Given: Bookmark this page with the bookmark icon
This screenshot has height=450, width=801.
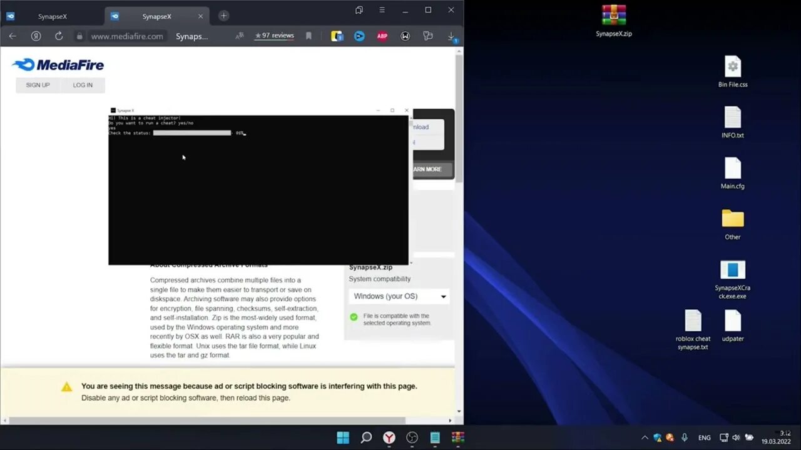Looking at the screenshot, I should click(309, 36).
